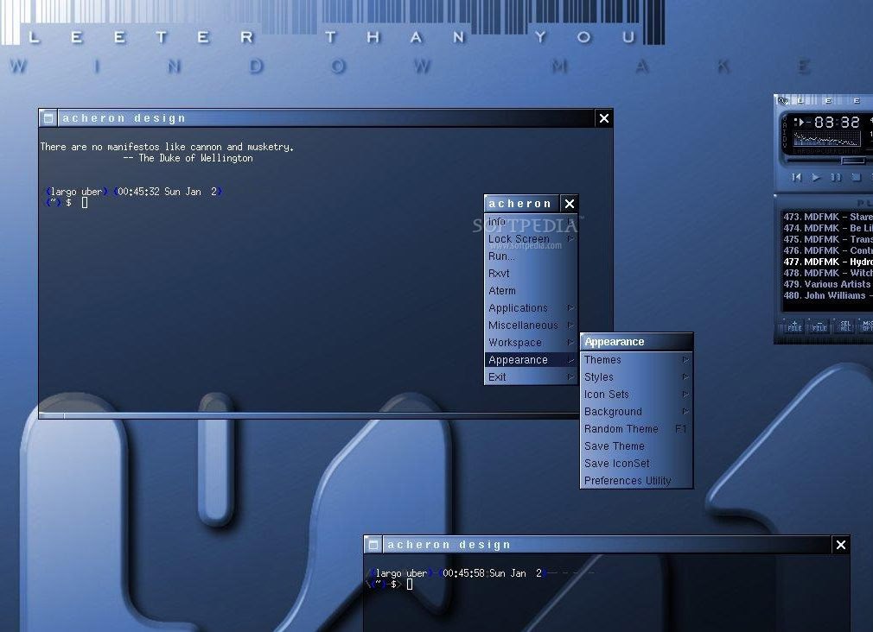Expand the Icon Sets submenu arrow

pos(685,395)
